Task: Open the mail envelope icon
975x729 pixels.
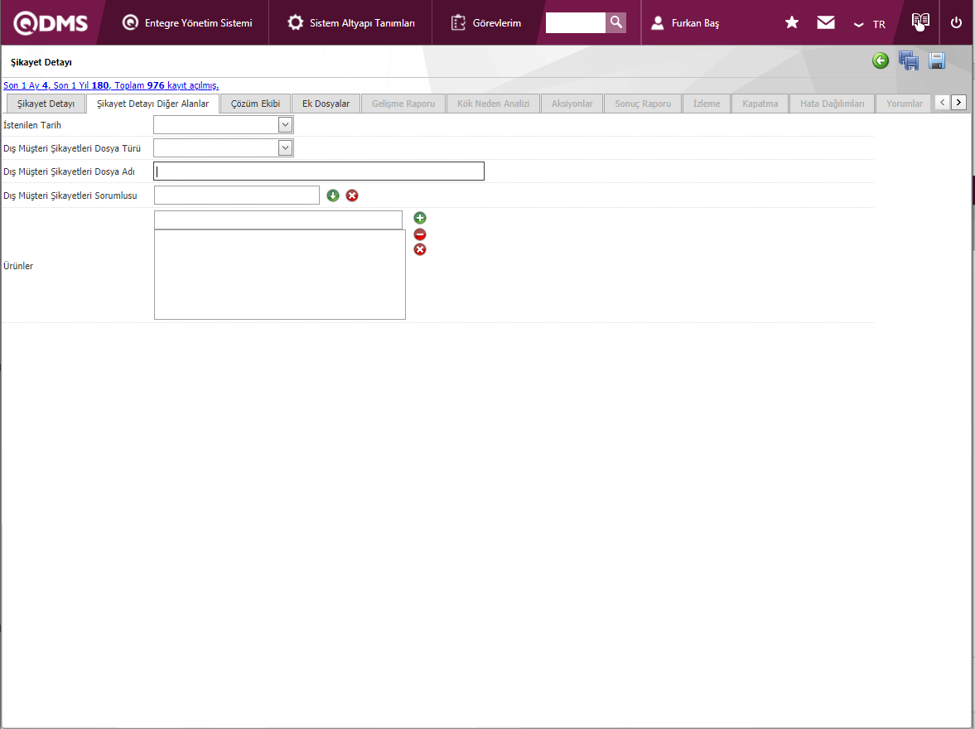Action: pyautogui.click(x=826, y=22)
